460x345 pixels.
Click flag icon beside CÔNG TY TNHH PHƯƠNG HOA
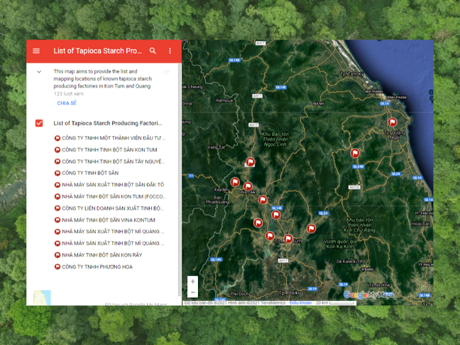(x=57, y=267)
